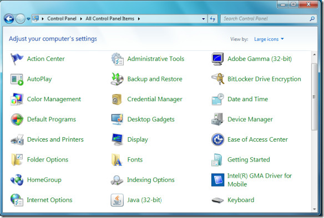Open the Devices and Printers icon
The width and height of the screenshot is (324, 218).
[17, 139]
